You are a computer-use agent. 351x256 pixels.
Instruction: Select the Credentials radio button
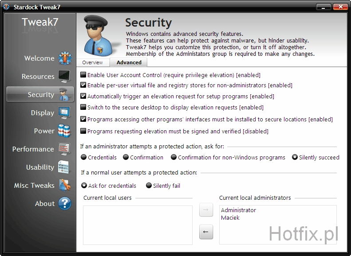83,157
